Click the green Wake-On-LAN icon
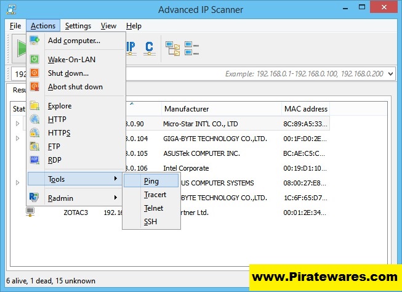The width and height of the screenshot is (402, 292). 34,59
